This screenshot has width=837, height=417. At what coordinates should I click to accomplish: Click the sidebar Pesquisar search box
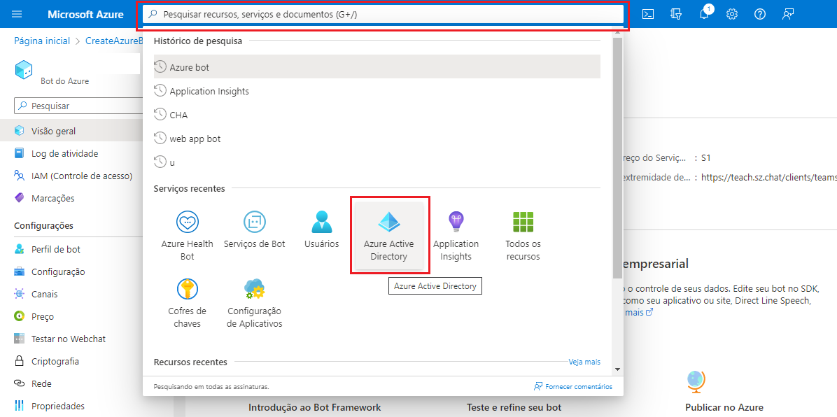tap(78, 106)
